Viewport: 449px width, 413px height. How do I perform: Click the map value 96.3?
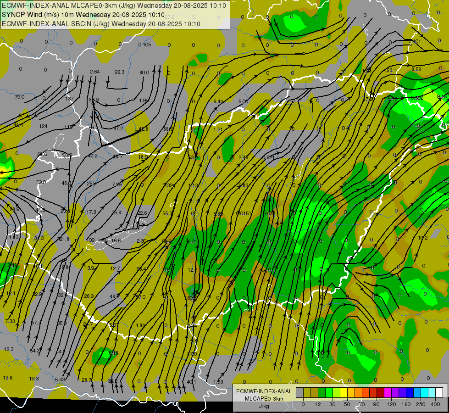pyautogui.click(x=119, y=72)
